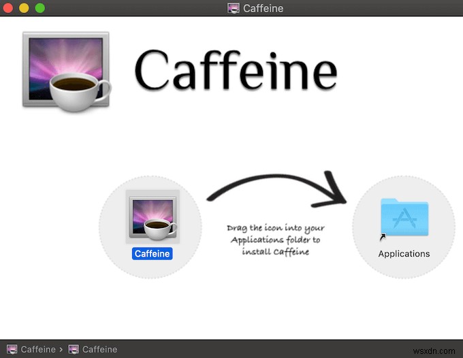Select the first Caffeine item in path bar
Screen dimensions: 463x358
tap(31, 349)
